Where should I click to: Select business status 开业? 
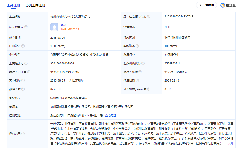point(167,27)
